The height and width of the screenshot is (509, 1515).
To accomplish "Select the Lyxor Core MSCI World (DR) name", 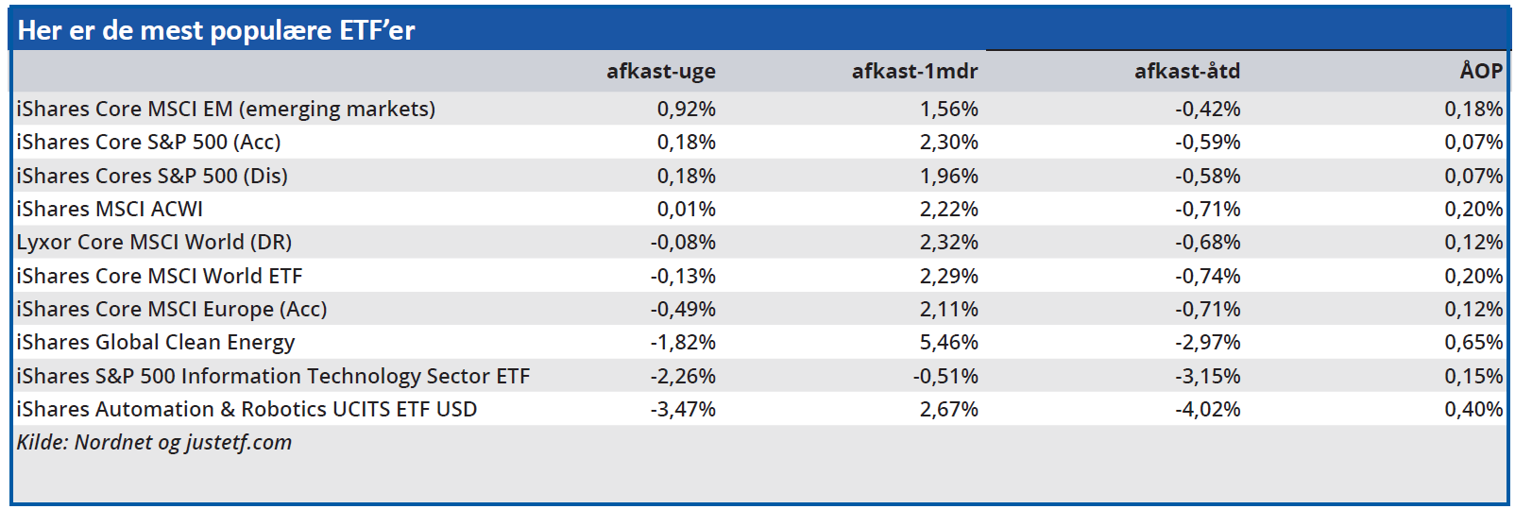I will tap(154, 243).
